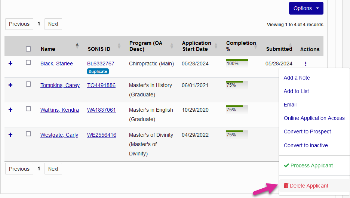The width and height of the screenshot is (350, 198).
Task: Check the box for Tompkins, Carey
Action: 28,84
